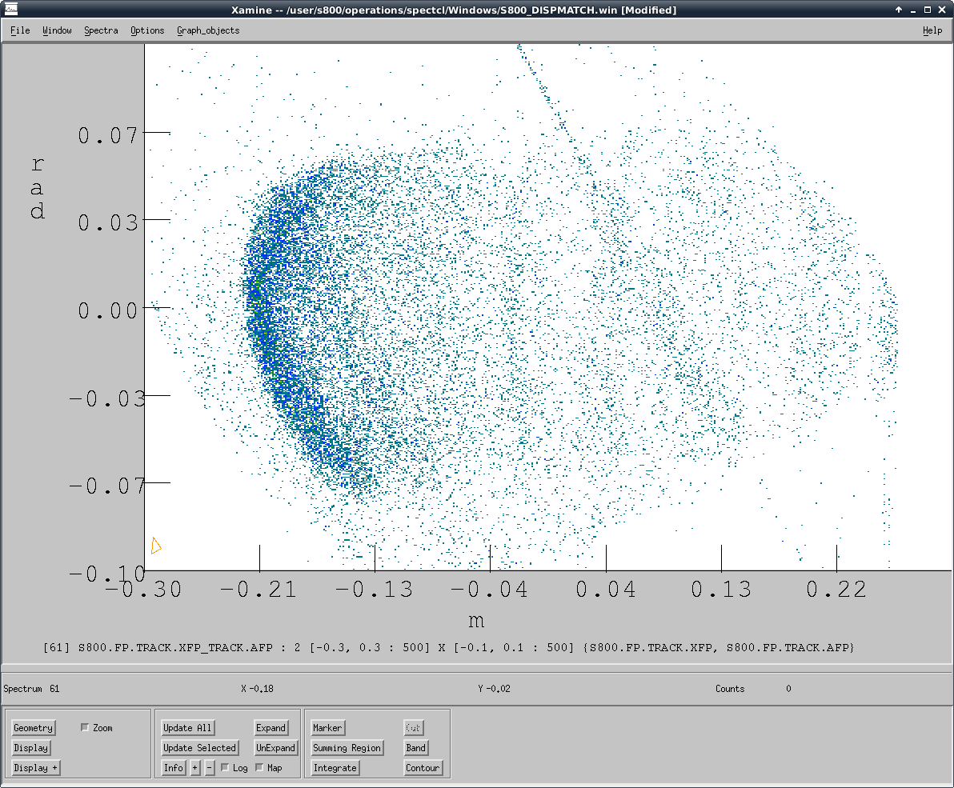Open the window menu icon in title bar
The height and width of the screenshot is (788, 954).
11,10
